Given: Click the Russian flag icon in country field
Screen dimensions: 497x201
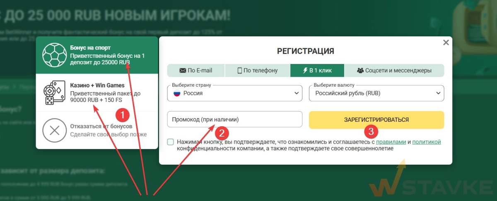Looking at the screenshot, I should tap(177, 93).
